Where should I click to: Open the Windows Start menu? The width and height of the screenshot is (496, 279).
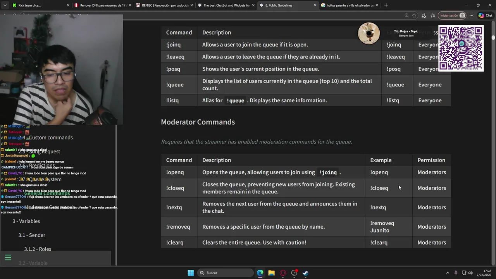coord(191,273)
